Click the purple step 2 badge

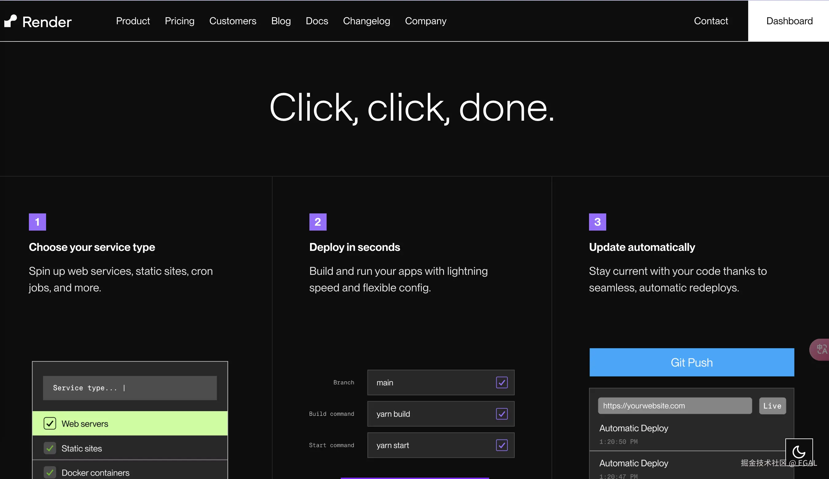(317, 222)
